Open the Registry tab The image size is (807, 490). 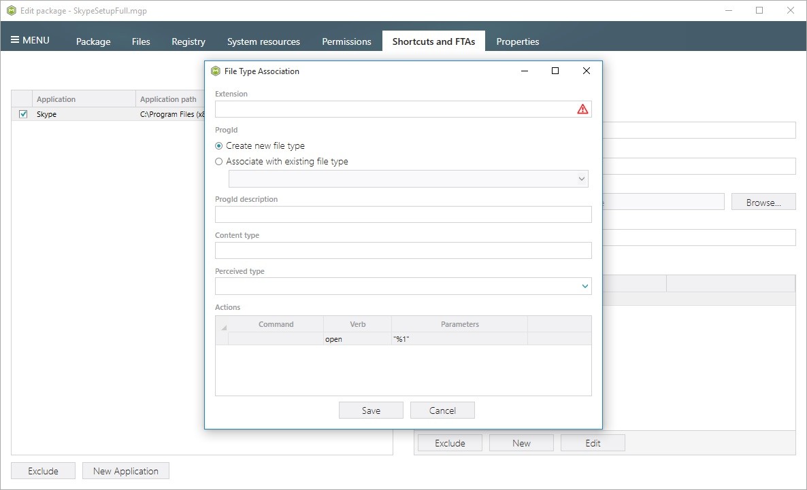(188, 41)
